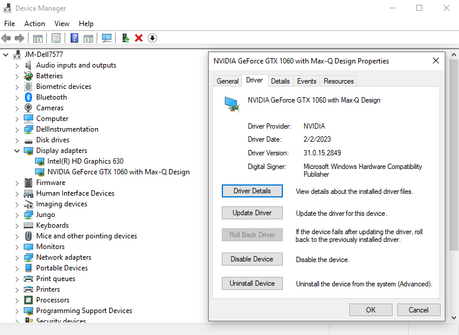Expand the Keyboards category
The width and height of the screenshot is (459, 335).
(17, 225)
